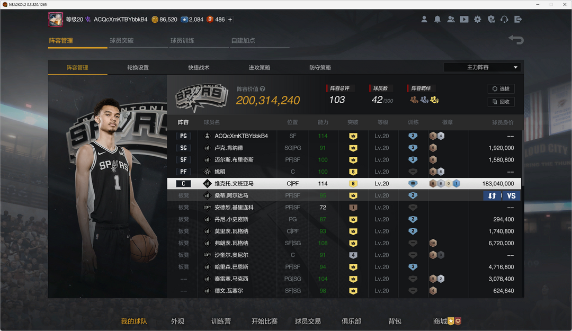Click the gold coin currency icon
Image resolution: width=572 pixels, height=331 pixels.
pos(155,20)
